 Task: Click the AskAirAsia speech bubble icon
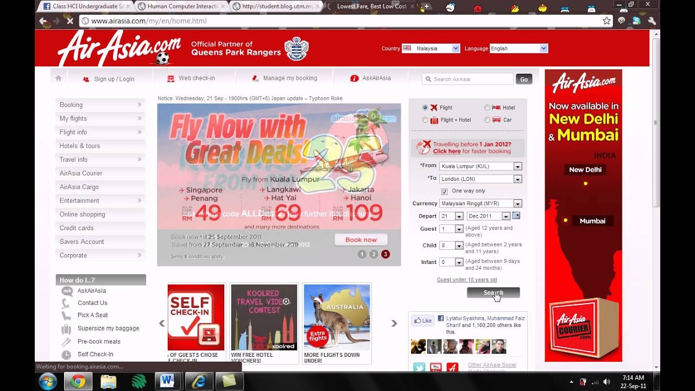tap(67, 291)
